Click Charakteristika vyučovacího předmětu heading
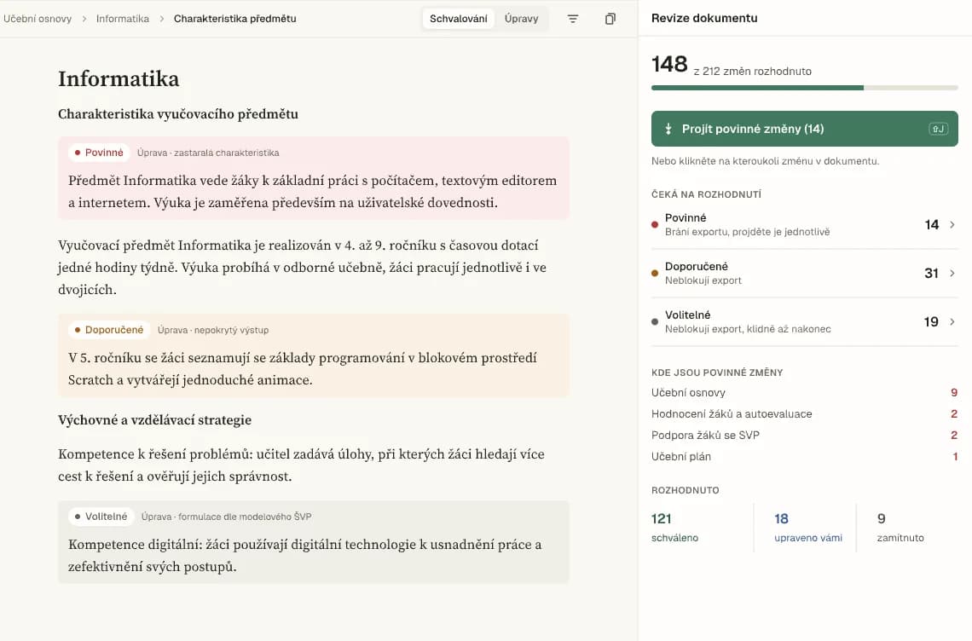This screenshot has height=641, width=972. click(178, 114)
